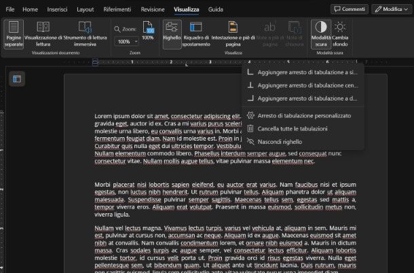Click 'Nullam vel lectus magna' text
The width and height of the screenshot is (414, 273).
(128, 227)
